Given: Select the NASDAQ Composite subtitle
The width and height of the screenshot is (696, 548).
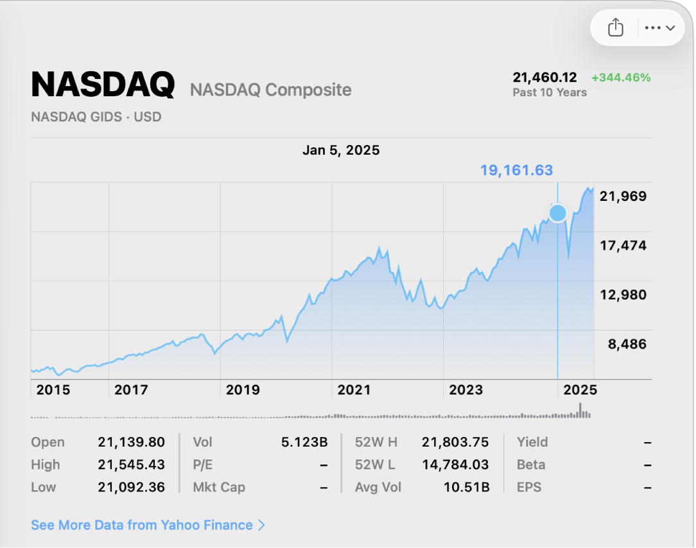Looking at the screenshot, I should [271, 90].
